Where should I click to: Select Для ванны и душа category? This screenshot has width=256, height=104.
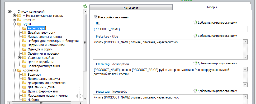coord(41,87)
